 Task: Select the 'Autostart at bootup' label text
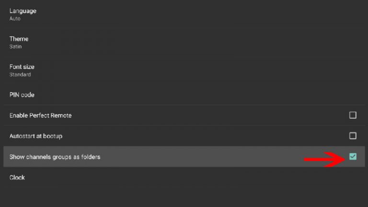tap(36, 136)
